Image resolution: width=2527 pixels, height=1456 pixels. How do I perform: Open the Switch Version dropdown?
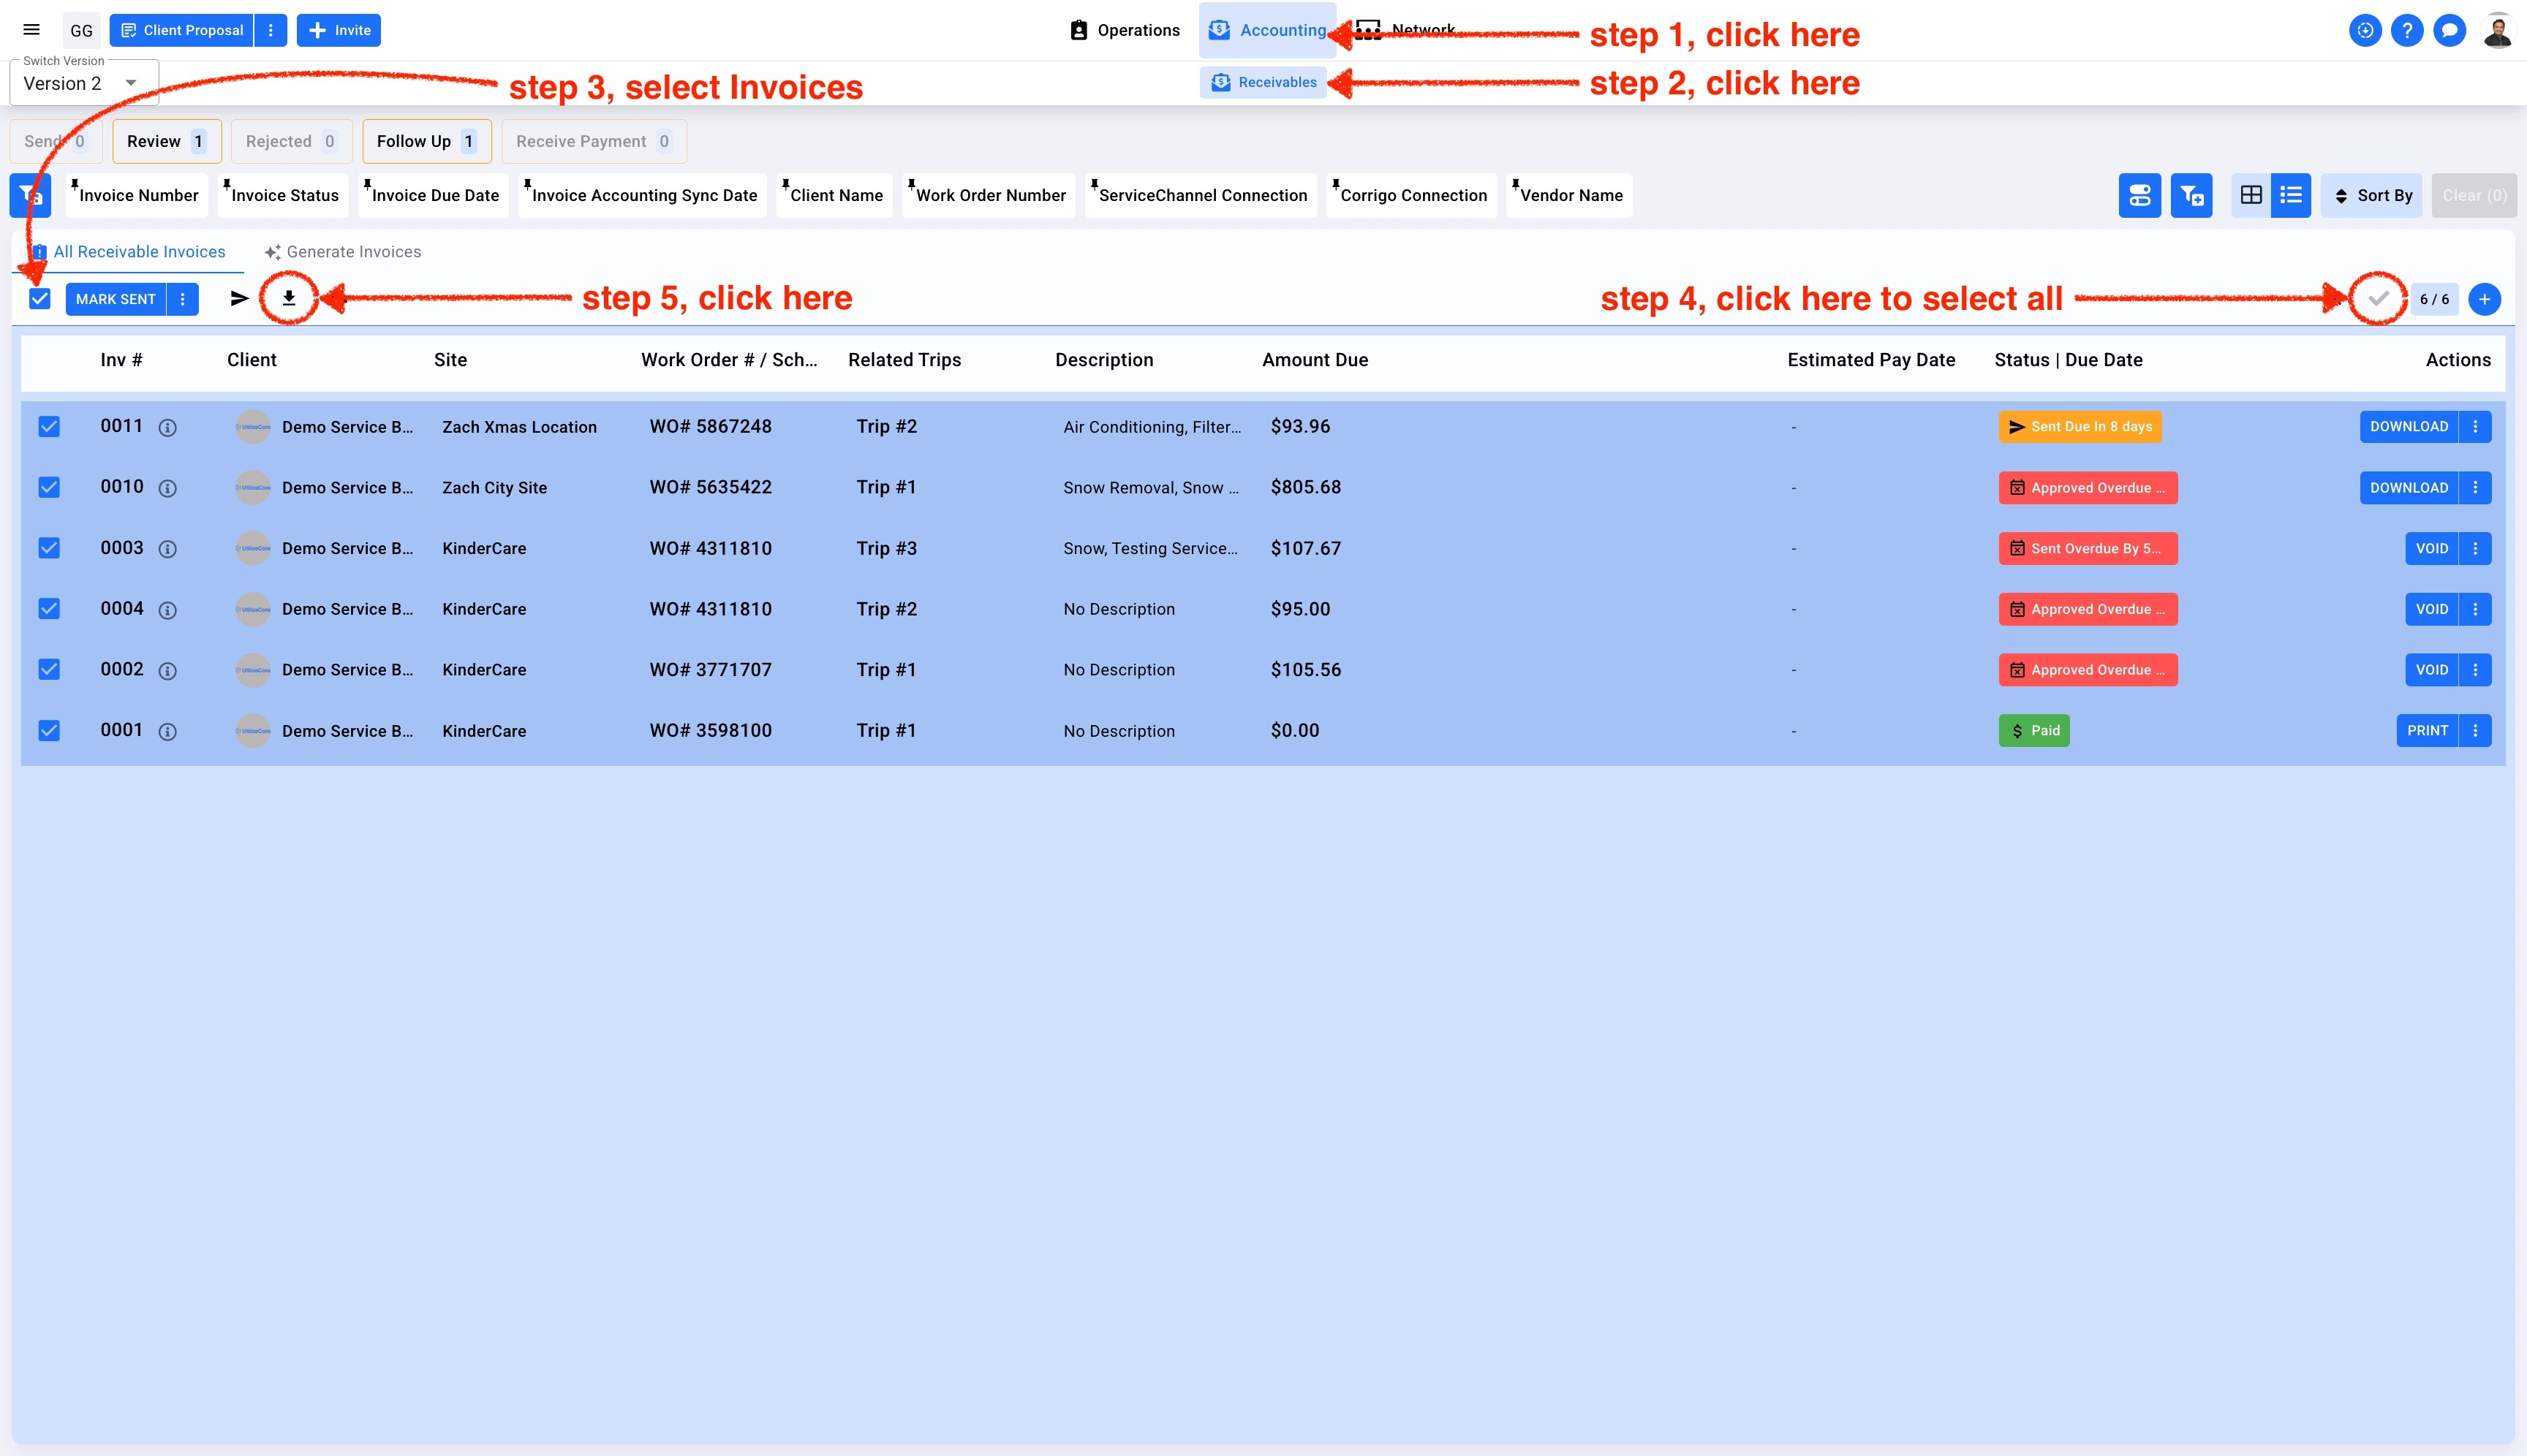coord(84,83)
